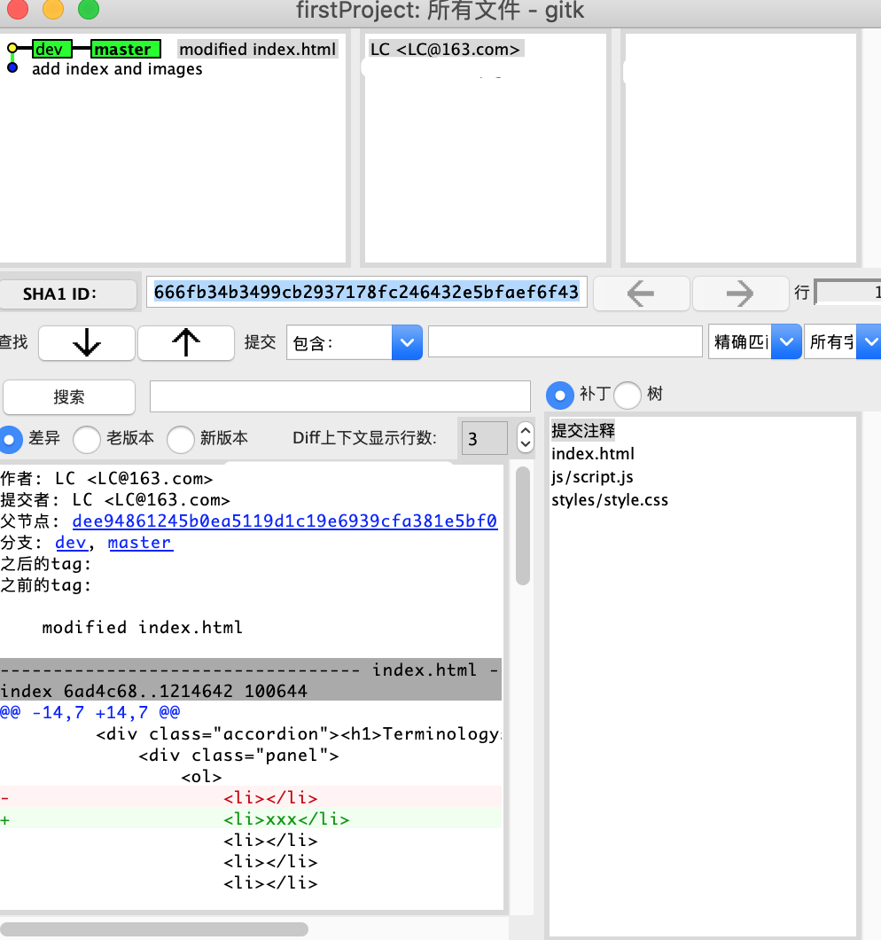
Task: Select the 新版本 radio button
Action: [181, 439]
